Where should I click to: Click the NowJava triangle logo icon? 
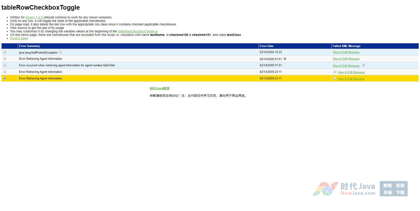click(x=325, y=189)
